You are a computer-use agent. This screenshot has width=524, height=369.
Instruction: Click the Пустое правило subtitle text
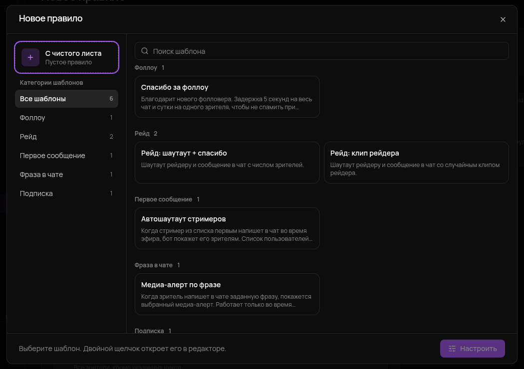[68, 62]
